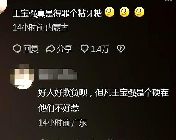Tap the word 硬茬 in the reply
This screenshot has width=176, height=140.
click(161, 93)
